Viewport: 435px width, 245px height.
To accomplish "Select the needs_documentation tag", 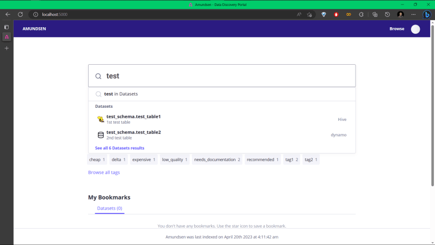I will click(217, 160).
